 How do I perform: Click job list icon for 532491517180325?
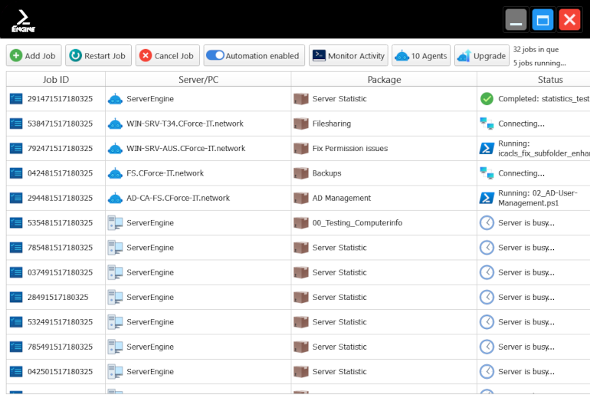click(16, 322)
